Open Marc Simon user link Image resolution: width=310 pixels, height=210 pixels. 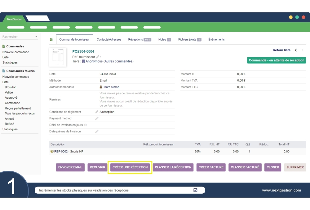111,87
